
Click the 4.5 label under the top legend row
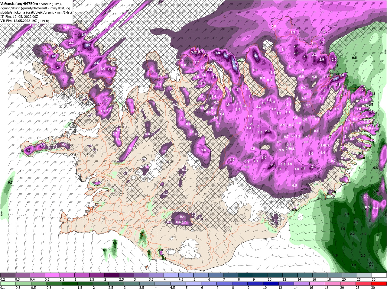click(181, 279)
